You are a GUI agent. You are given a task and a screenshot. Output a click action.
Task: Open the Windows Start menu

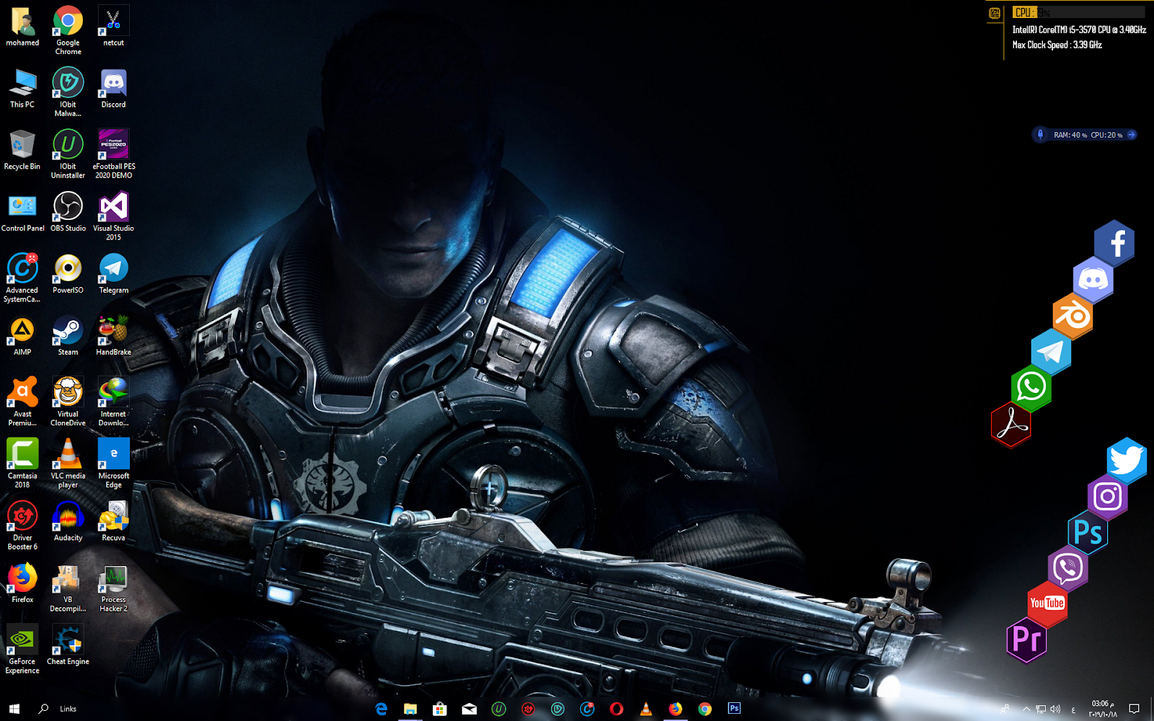[14, 709]
